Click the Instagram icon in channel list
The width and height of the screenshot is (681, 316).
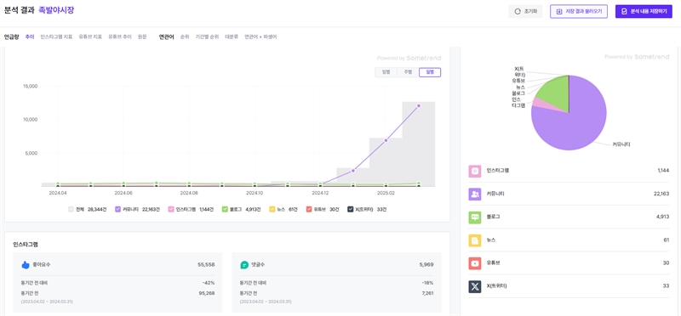(x=475, y=171)
